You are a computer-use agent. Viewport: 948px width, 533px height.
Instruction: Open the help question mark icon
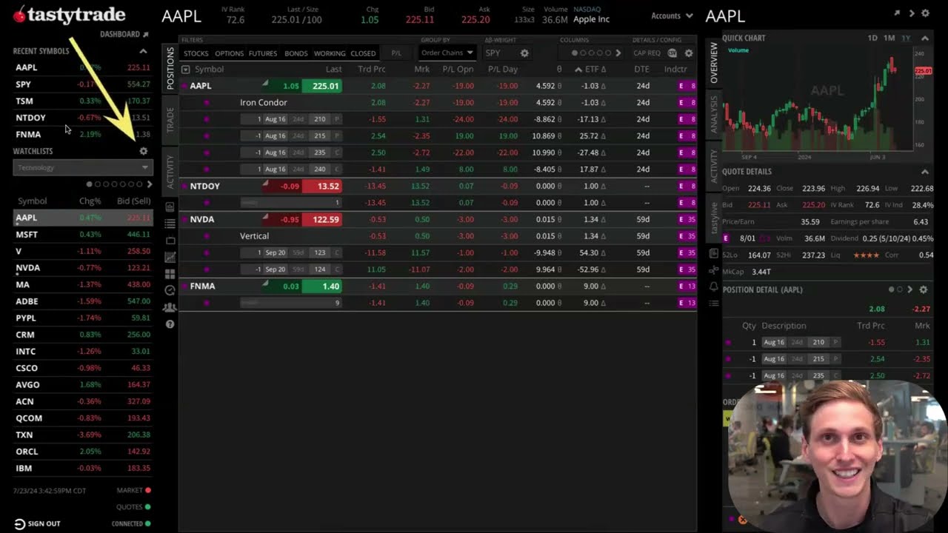coord(170,324)
